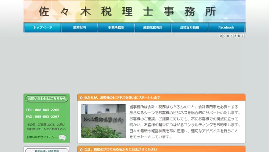Follow the お問い合わせフォーム→ text link
This screenshot has height=152, width=269.
click(x=42, y=137)
